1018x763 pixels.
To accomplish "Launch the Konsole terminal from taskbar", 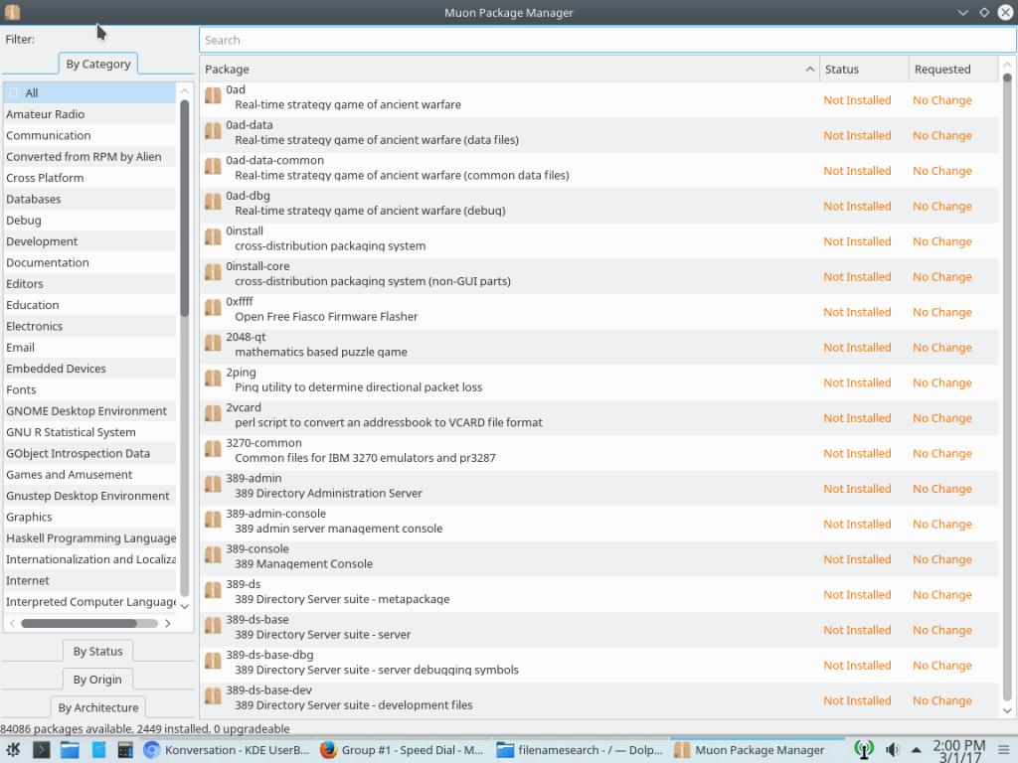I will [42, 750].
